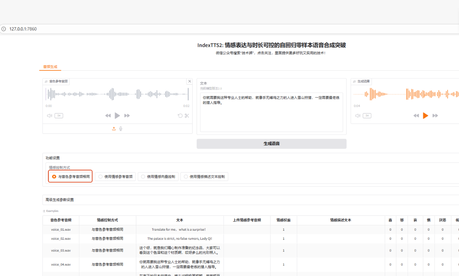Image resolution: width=459 pixels, height=276 pixels.
Task: Clear the reference audio with X button
Action: pos(189,82)
